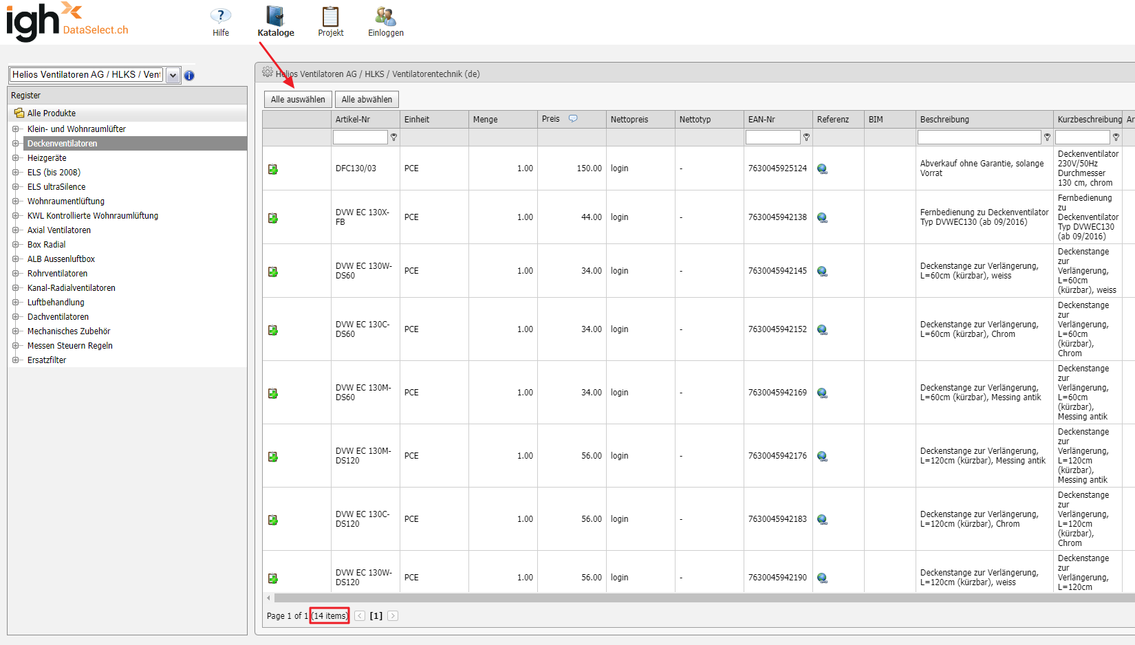Click the blue info icon beside catalog dropdown
This screenshot has height=645, width=1135.
(x=189, y=76)
